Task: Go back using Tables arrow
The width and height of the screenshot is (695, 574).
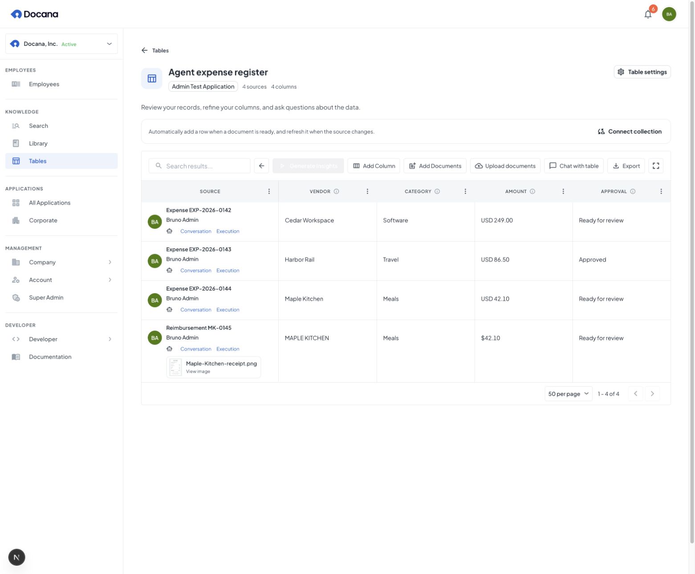Action: 144,50
